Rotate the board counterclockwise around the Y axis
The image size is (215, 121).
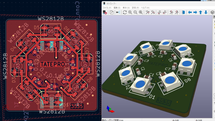tap(165, 12)
